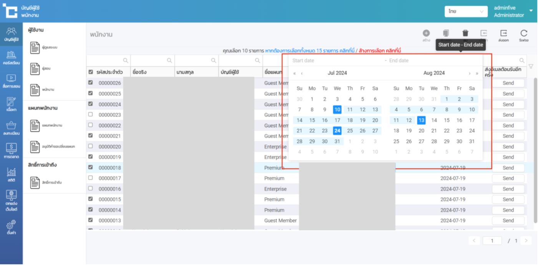The height and width of the screenshot is (265, 538).
Task: Go to next month in the date picker
Action: (469, 73)
